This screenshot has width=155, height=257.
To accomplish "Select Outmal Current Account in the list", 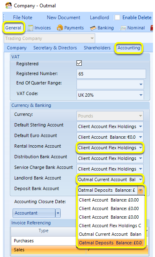I will coord(111,234).
